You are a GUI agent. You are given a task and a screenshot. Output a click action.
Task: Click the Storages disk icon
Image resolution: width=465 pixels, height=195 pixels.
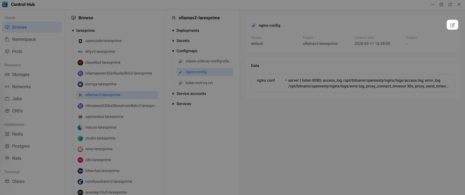[7, 75]
